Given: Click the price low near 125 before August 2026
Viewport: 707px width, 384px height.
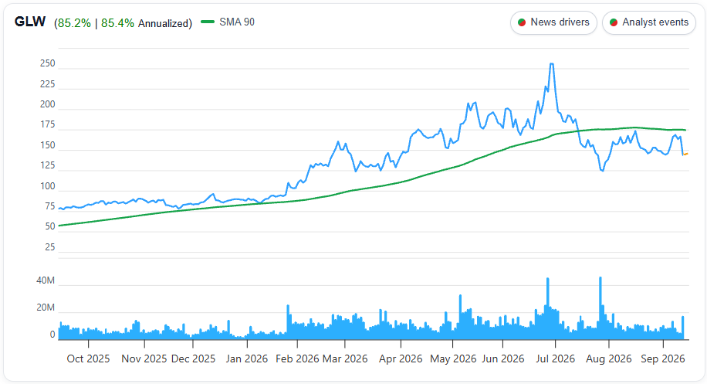Looking at the screenshot, I should tap(602, 170).
